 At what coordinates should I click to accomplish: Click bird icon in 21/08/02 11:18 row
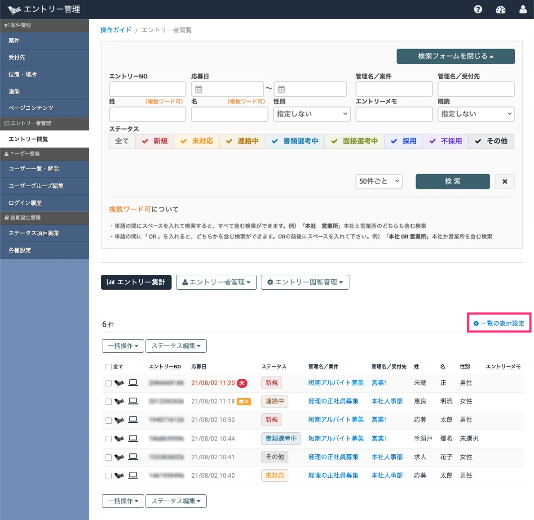(x=119, y=401)
